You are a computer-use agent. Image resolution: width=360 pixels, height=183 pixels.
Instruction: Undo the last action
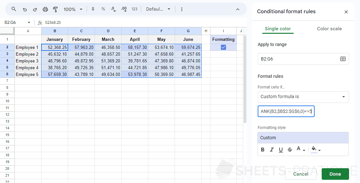click(25, 9)
